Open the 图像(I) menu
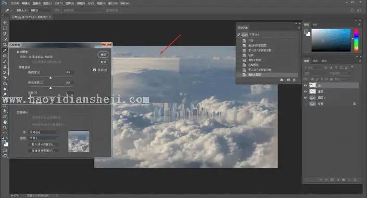Viewport: 367px width, 198px height. pyautogui.click(x=36, y=3)
